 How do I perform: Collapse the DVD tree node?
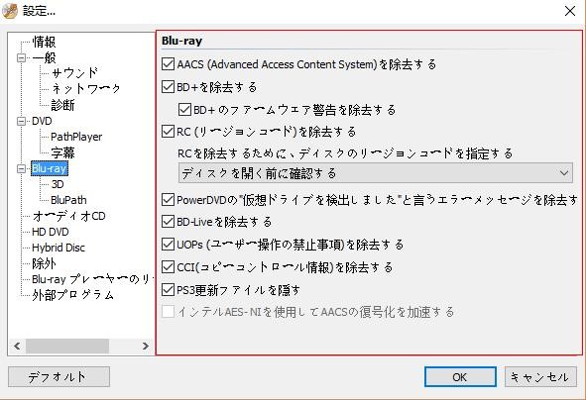point(21,121)
